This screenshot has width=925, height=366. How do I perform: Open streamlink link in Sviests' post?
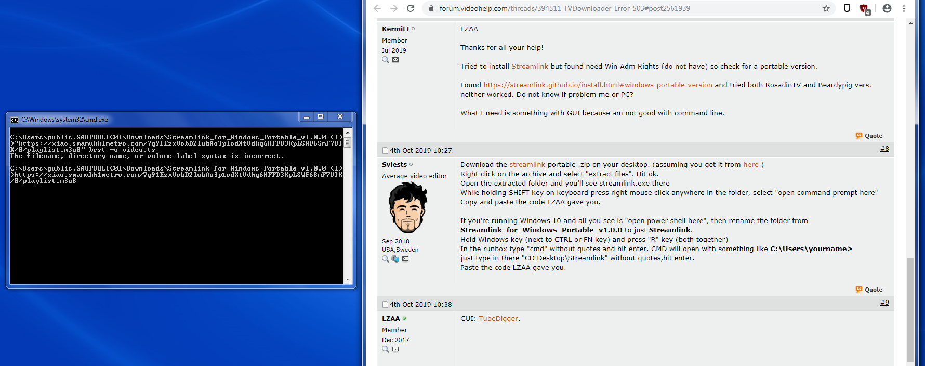[527, 165]
